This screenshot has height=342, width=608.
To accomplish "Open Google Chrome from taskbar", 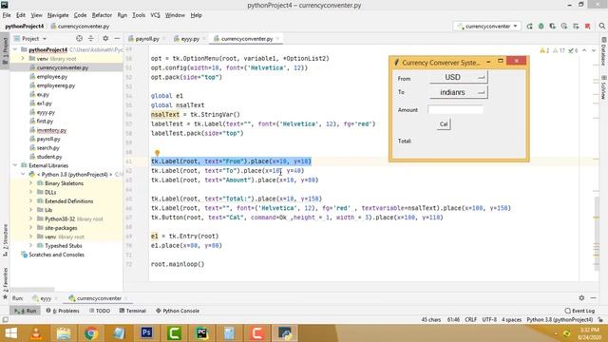I will 91,333.
